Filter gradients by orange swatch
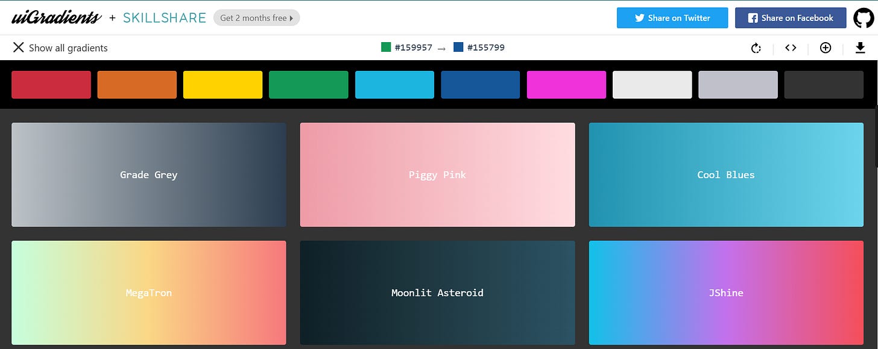Viewport: 878px width, 349px height. (137, 84)
